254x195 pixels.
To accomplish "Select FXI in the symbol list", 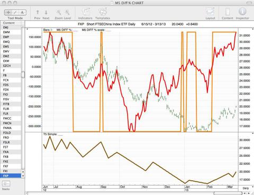I will pyautogui.click(x=11, y=171).
